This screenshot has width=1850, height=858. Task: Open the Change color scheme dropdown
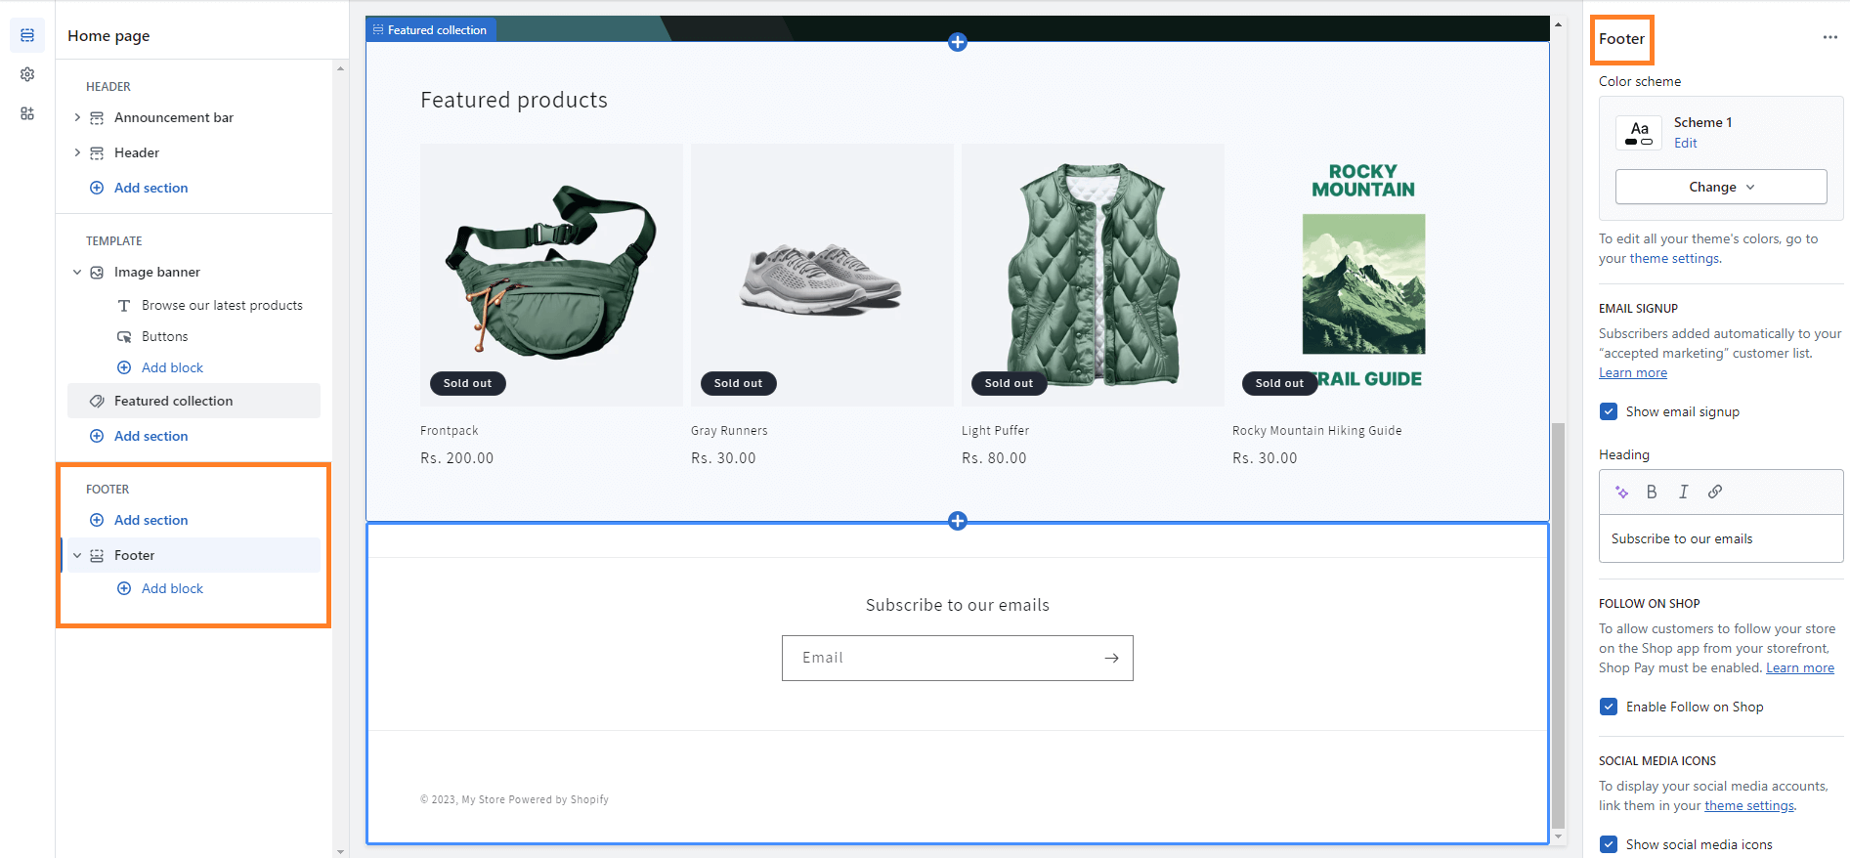click(x=1720, y=187)
